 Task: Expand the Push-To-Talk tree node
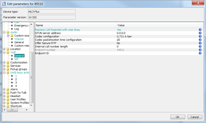(x=4, y=93)
